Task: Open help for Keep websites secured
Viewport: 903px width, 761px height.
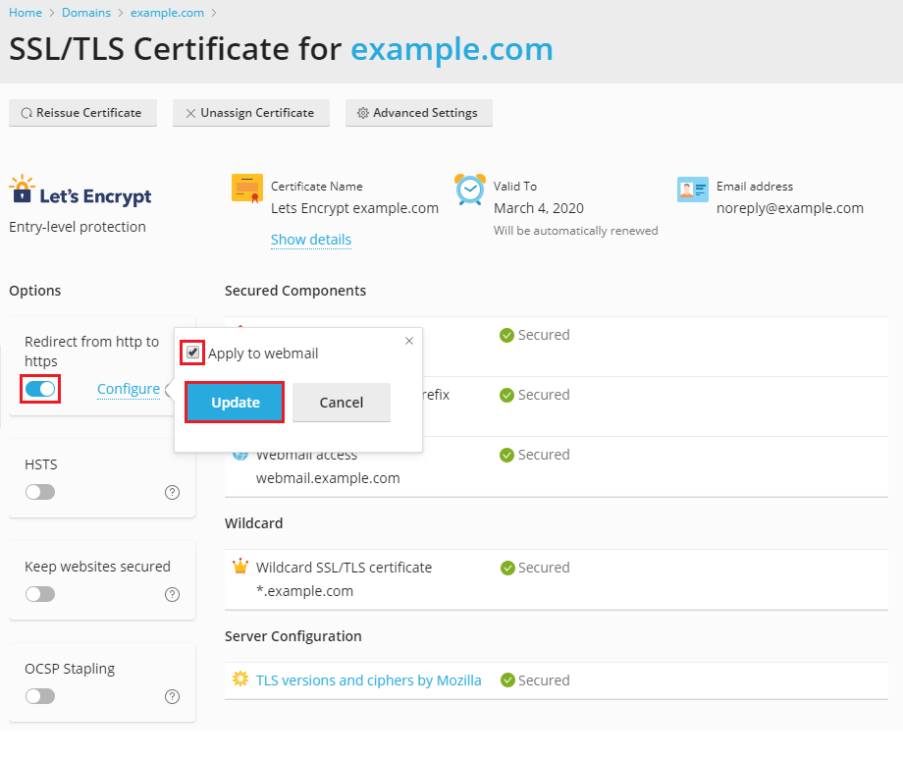Action: pos(173,594)
